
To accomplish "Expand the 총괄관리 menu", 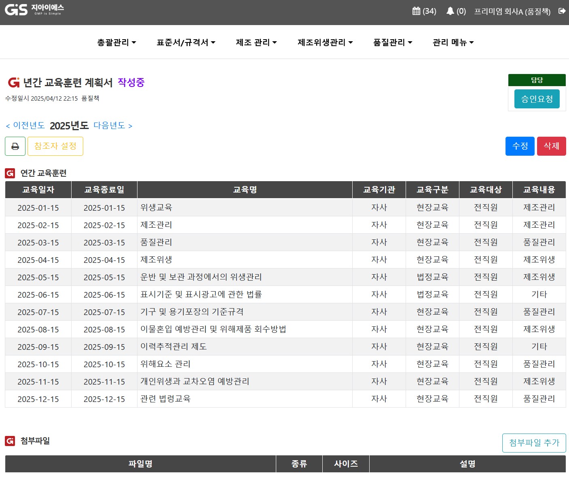I will coord(116,42).
